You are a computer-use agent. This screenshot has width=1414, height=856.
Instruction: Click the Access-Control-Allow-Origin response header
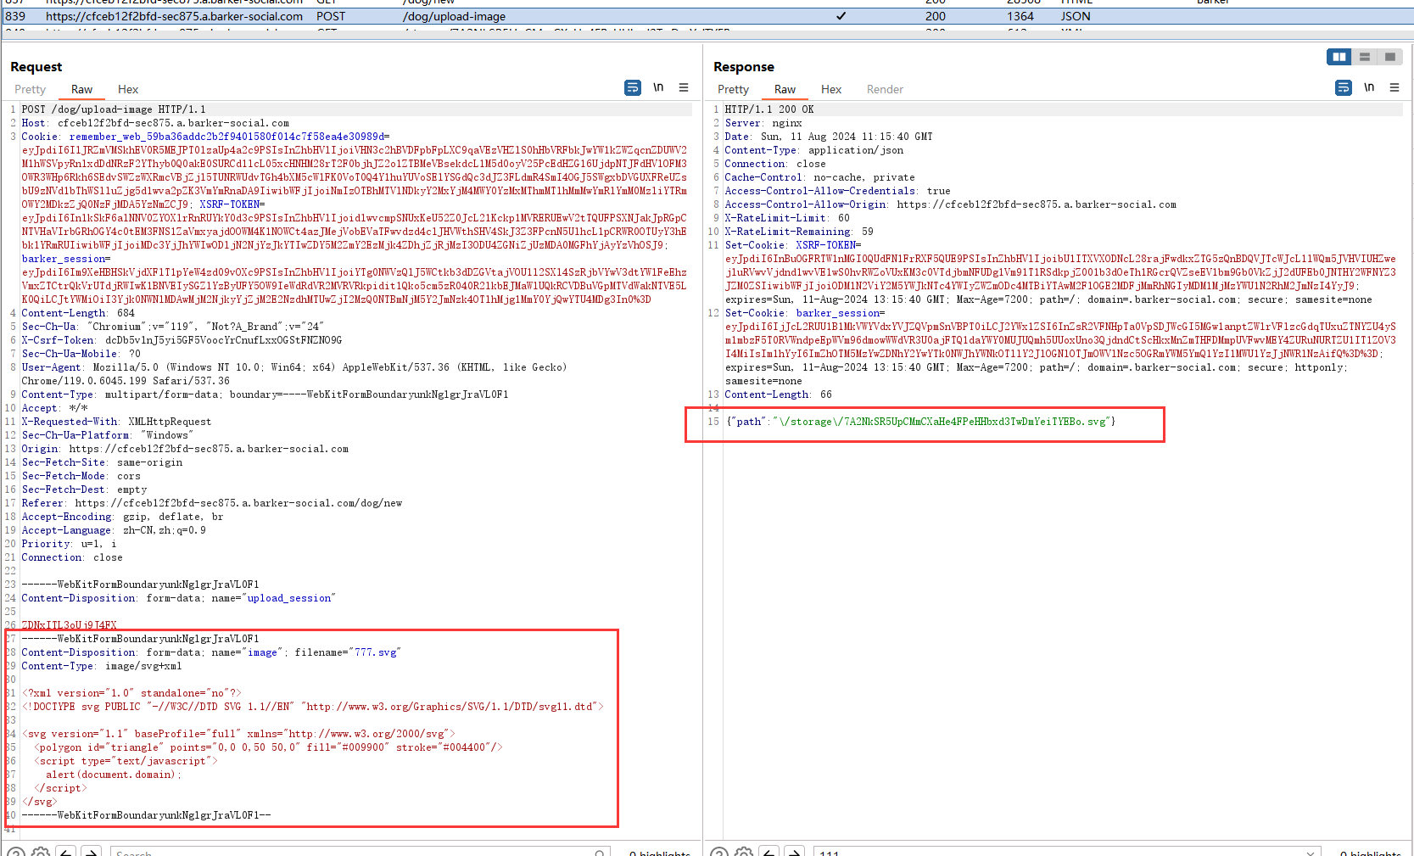pos(951,204)
